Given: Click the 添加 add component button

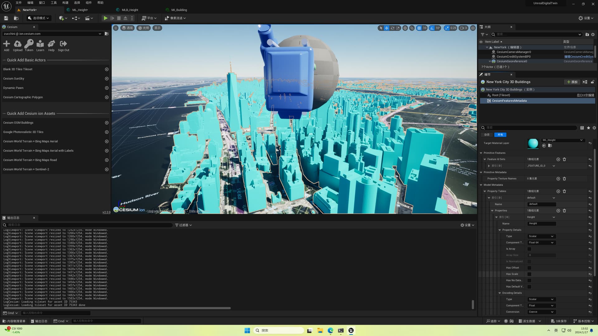Looking at the screenshot, I should click(572, 82).
